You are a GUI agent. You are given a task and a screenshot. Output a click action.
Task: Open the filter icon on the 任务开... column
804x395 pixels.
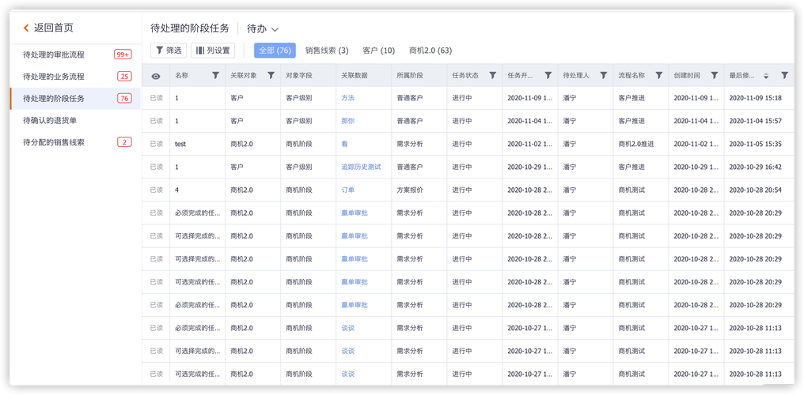548,75
